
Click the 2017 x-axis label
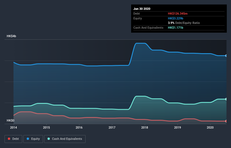pyautogui.click(x=112, y=127)
